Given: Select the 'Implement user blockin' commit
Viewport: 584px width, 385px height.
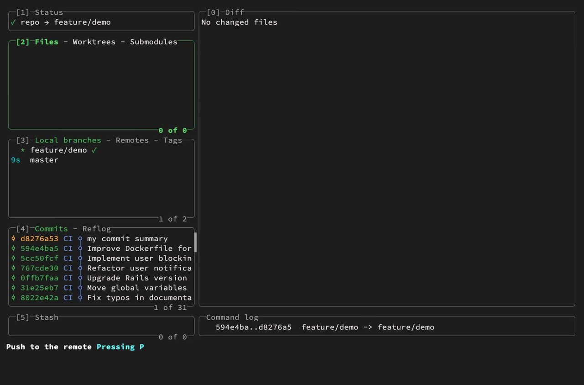Looking at the screenshot, I should coord(101,258).
